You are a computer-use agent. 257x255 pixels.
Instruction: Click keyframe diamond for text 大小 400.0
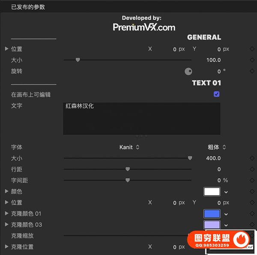pos(252,158)
